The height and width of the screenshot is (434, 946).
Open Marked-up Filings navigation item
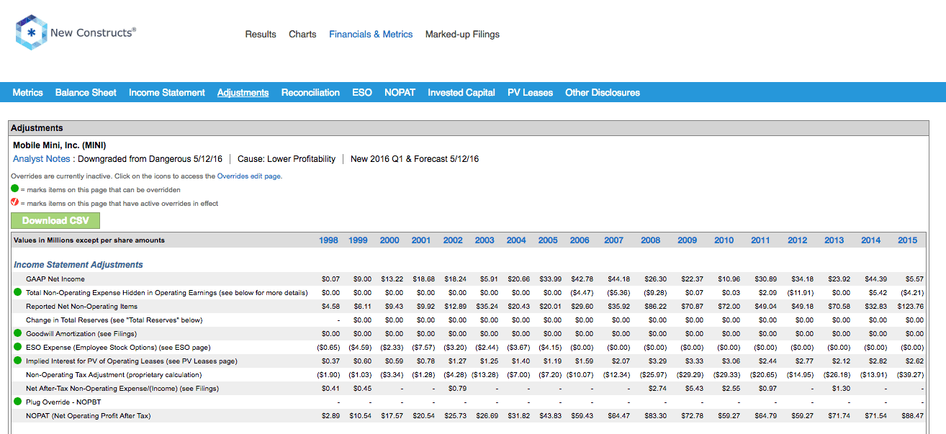462,34
